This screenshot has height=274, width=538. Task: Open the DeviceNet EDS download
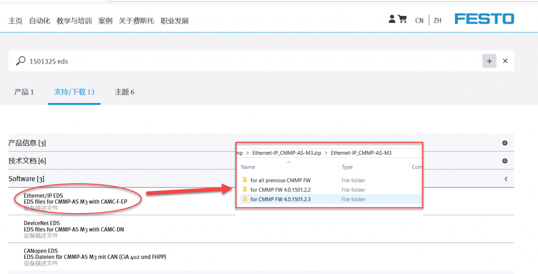[42, 223]
